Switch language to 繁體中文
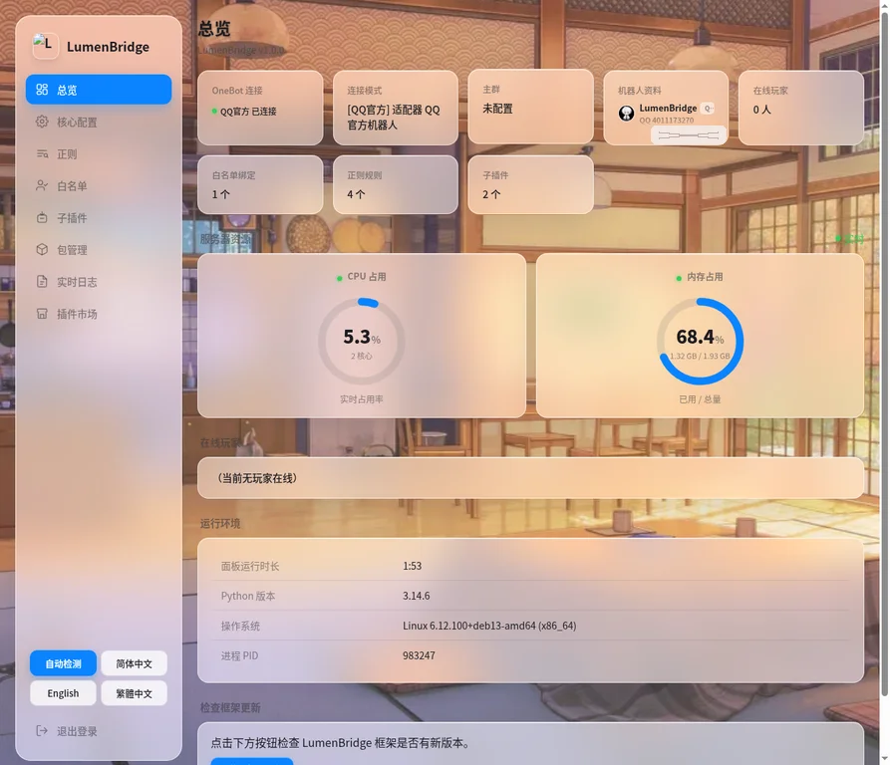The image size is (890, 765). click(x=134, y=693)
